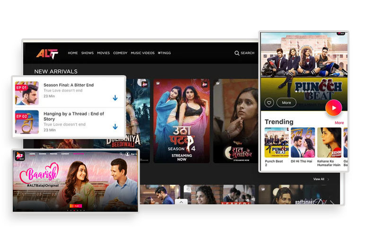The image size is (367, 245).
Task: Go to the Comedy section in main header
Action: coord(120,53)
